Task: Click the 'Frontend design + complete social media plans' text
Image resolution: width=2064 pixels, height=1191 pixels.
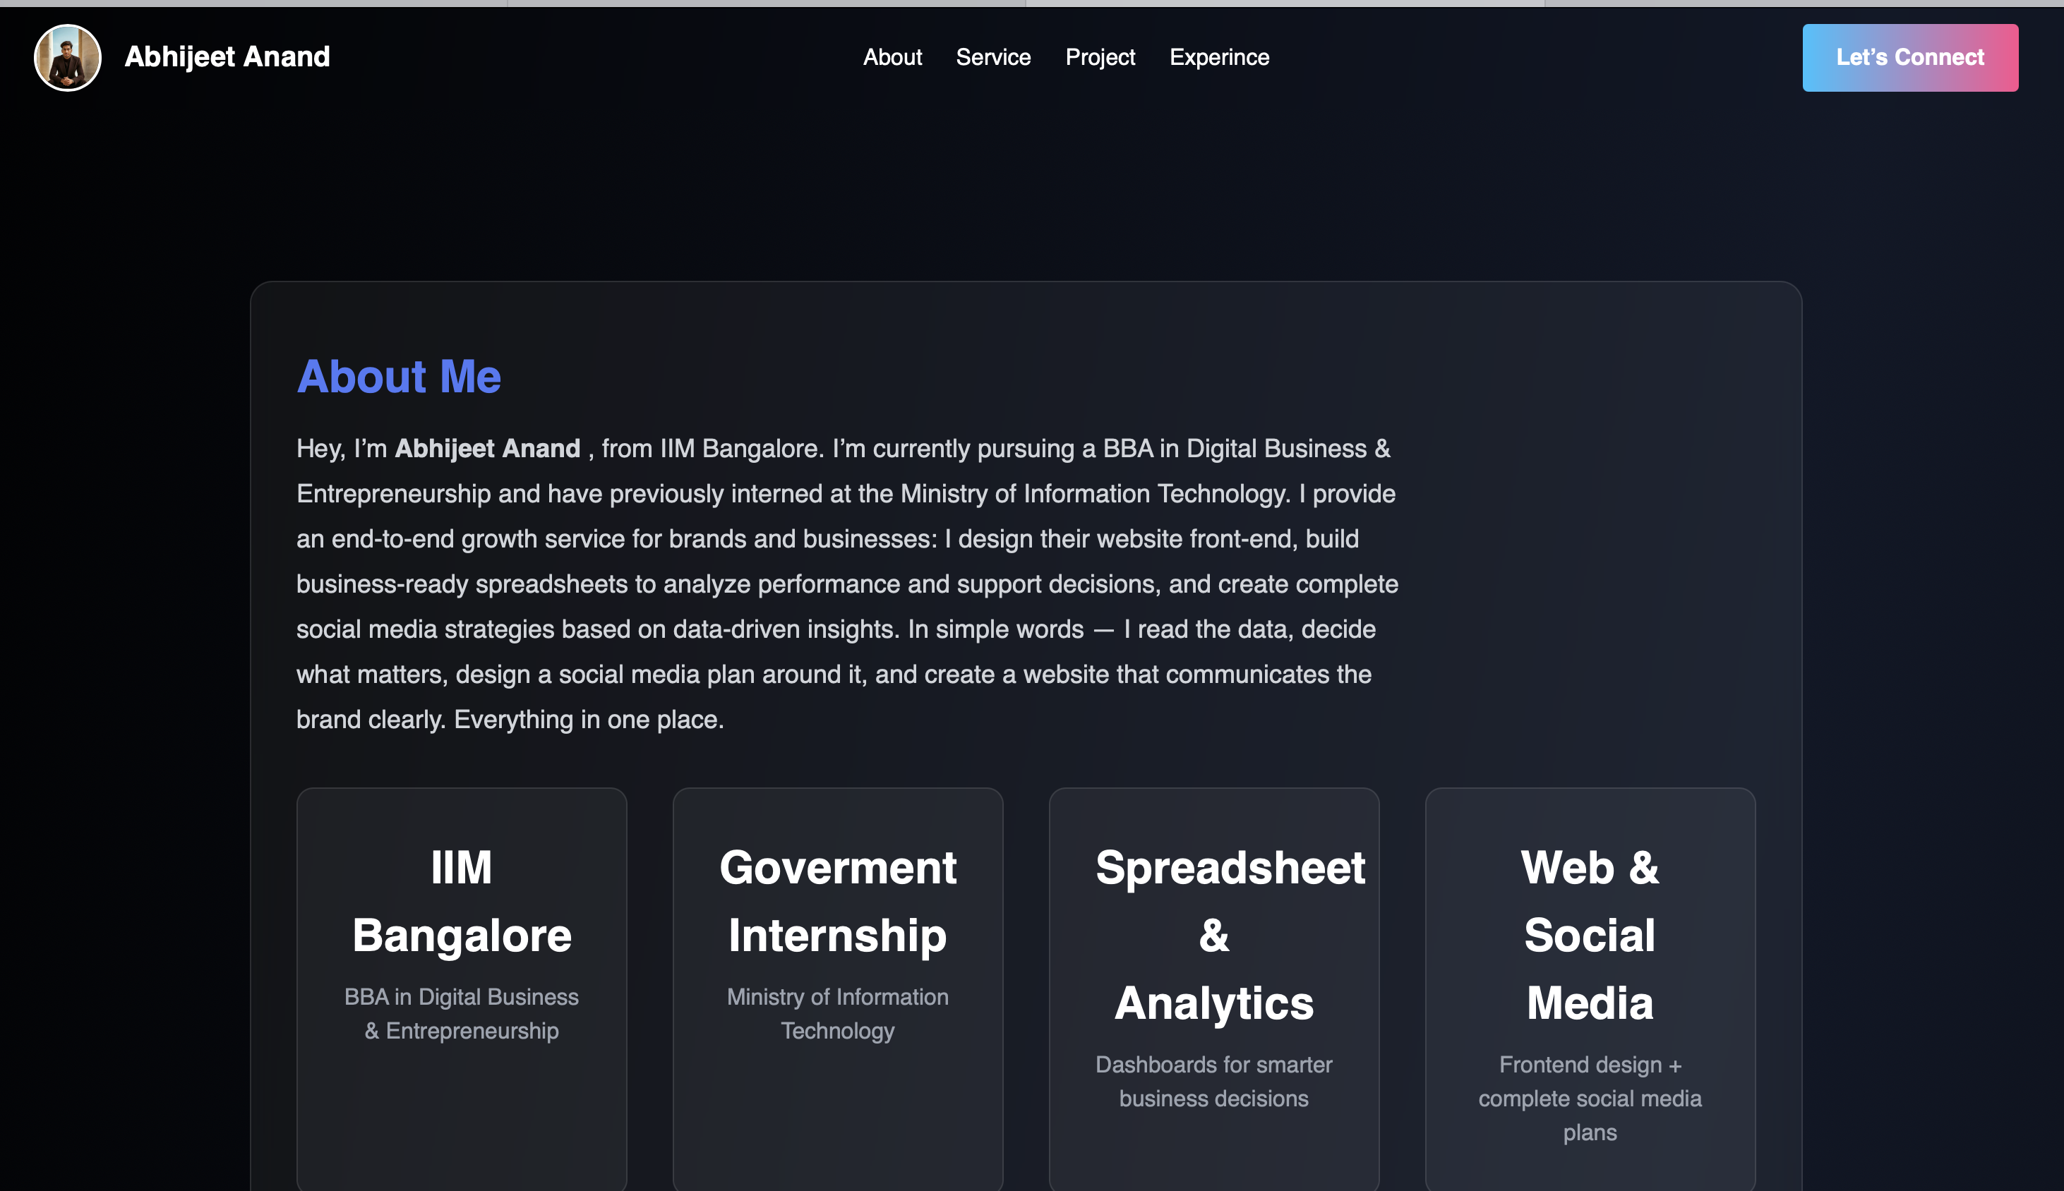Action: (x=1590, y=1098)
